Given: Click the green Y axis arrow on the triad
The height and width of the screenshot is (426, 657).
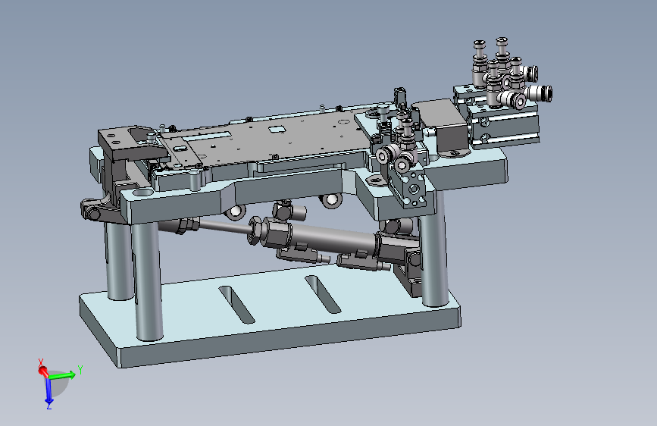Looking at the screenshot, I should [x=63, y=374].
